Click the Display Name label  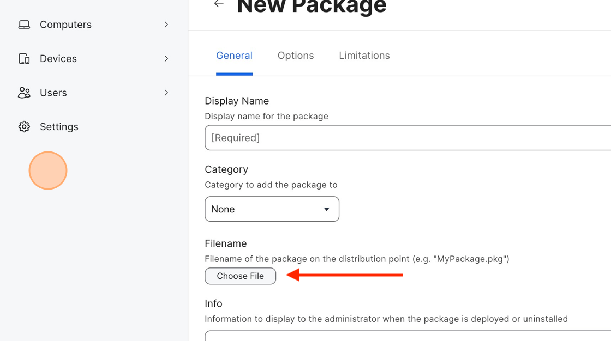point(237,101)
